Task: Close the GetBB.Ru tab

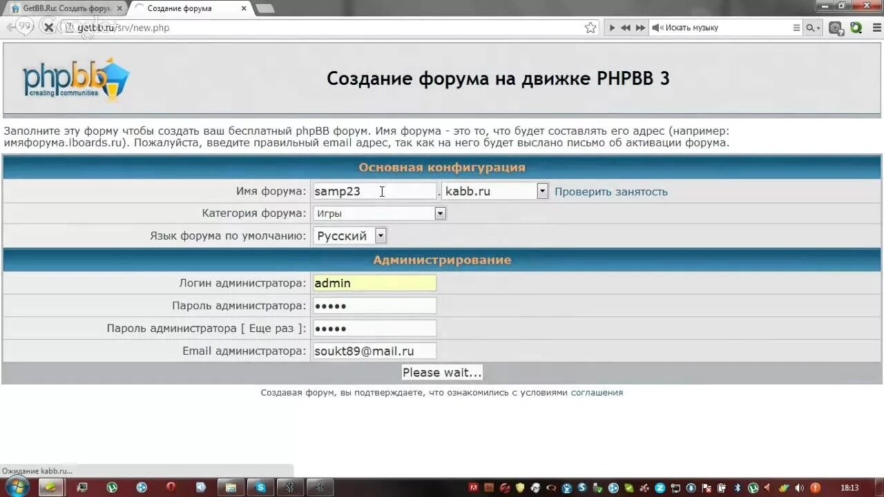Action: tap(119, 8)
